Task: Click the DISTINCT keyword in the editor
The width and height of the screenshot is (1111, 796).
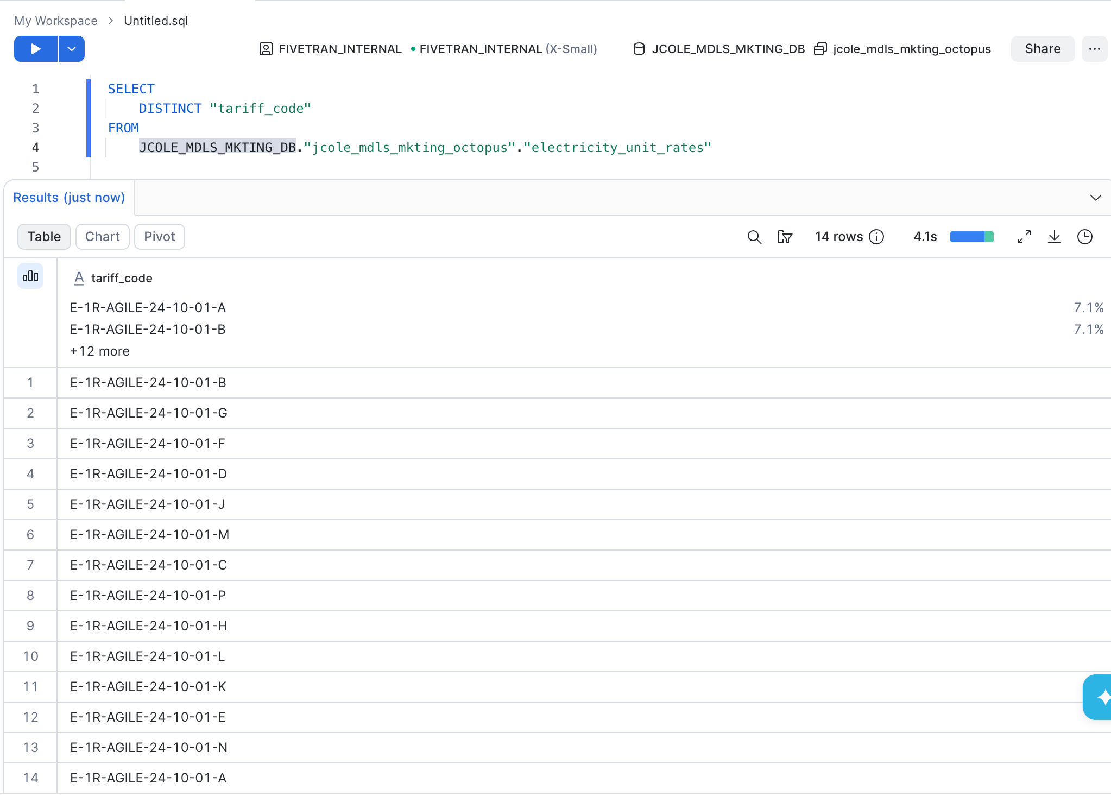Action: point(170,109)
